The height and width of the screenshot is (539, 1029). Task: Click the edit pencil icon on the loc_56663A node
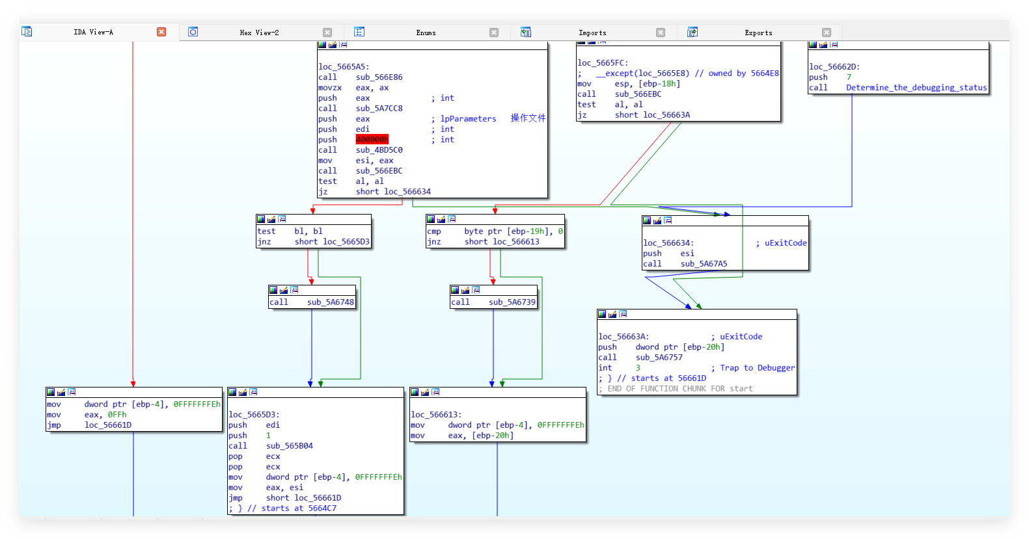pos(612,314)
